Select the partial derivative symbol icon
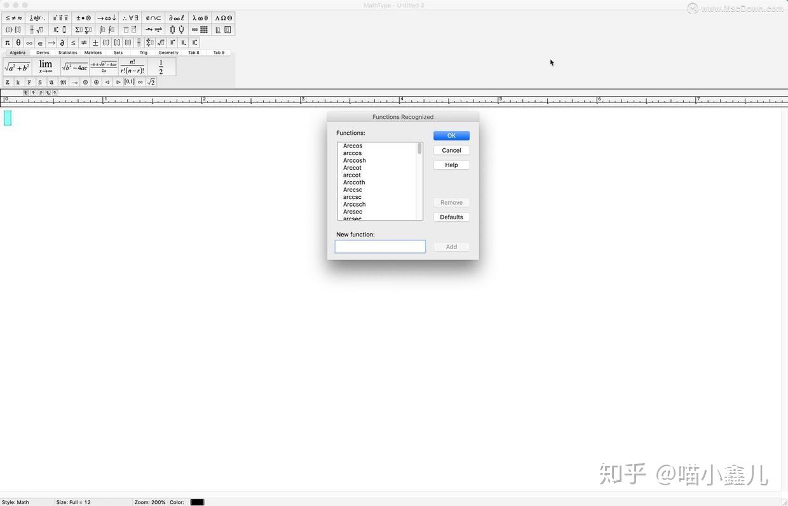The image size is (788, 506). click(x=62, y=43)
